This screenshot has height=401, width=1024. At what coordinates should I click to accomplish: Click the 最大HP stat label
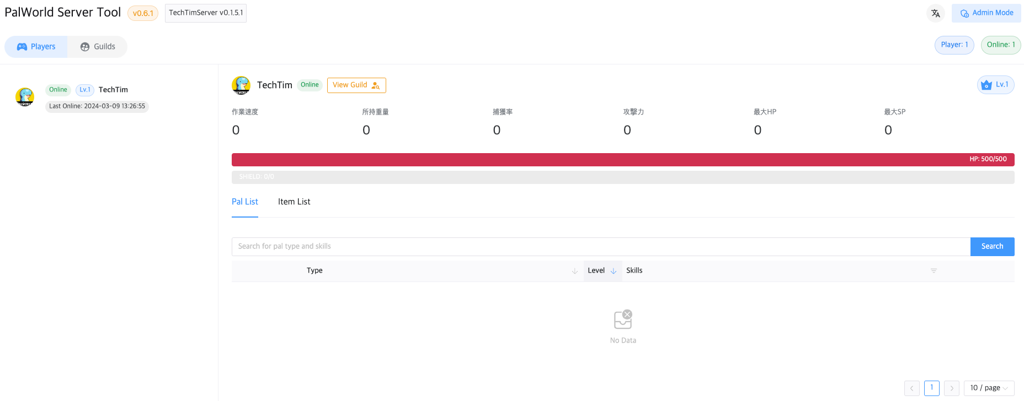click(765, 112)
